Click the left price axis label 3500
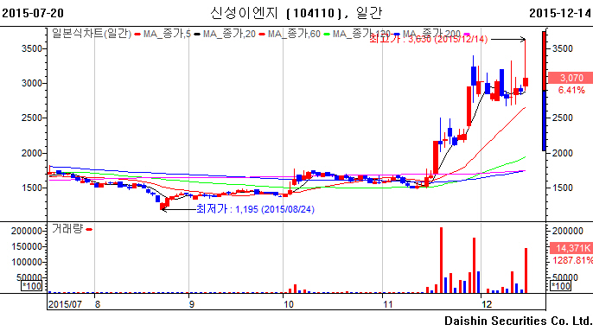This screenshot has height=331, width=593. pos(32,48)
